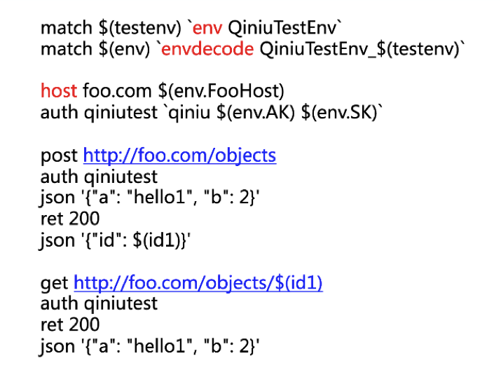Click the json line containing '$(id1)'
The height and width of the screenshot is (377, 501).
[x=115, y=240]
